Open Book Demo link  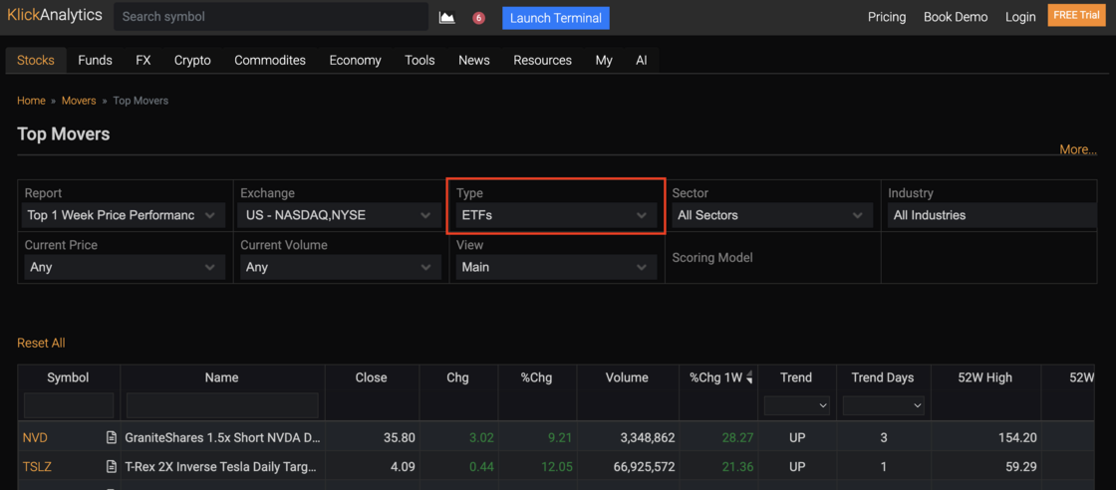click(x=956, y=17)
